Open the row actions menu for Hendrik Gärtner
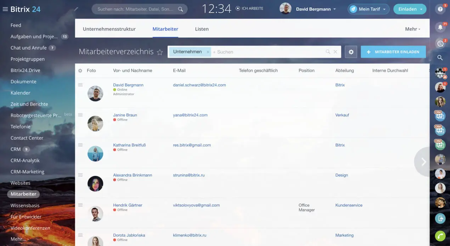This screenshot has height=246, width=450. [80, 205]
